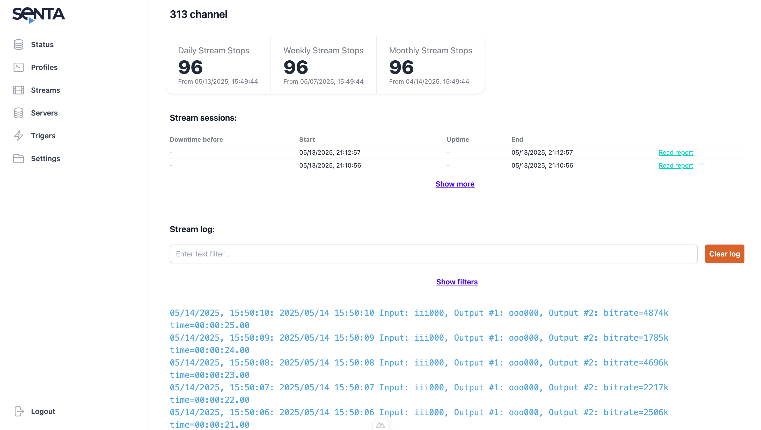Click the Streams film strip icon
The image size is (761, 430).
19,90
